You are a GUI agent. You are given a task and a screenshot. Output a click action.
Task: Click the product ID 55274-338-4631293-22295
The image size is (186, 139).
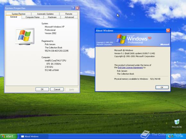(x=56, y=51)
